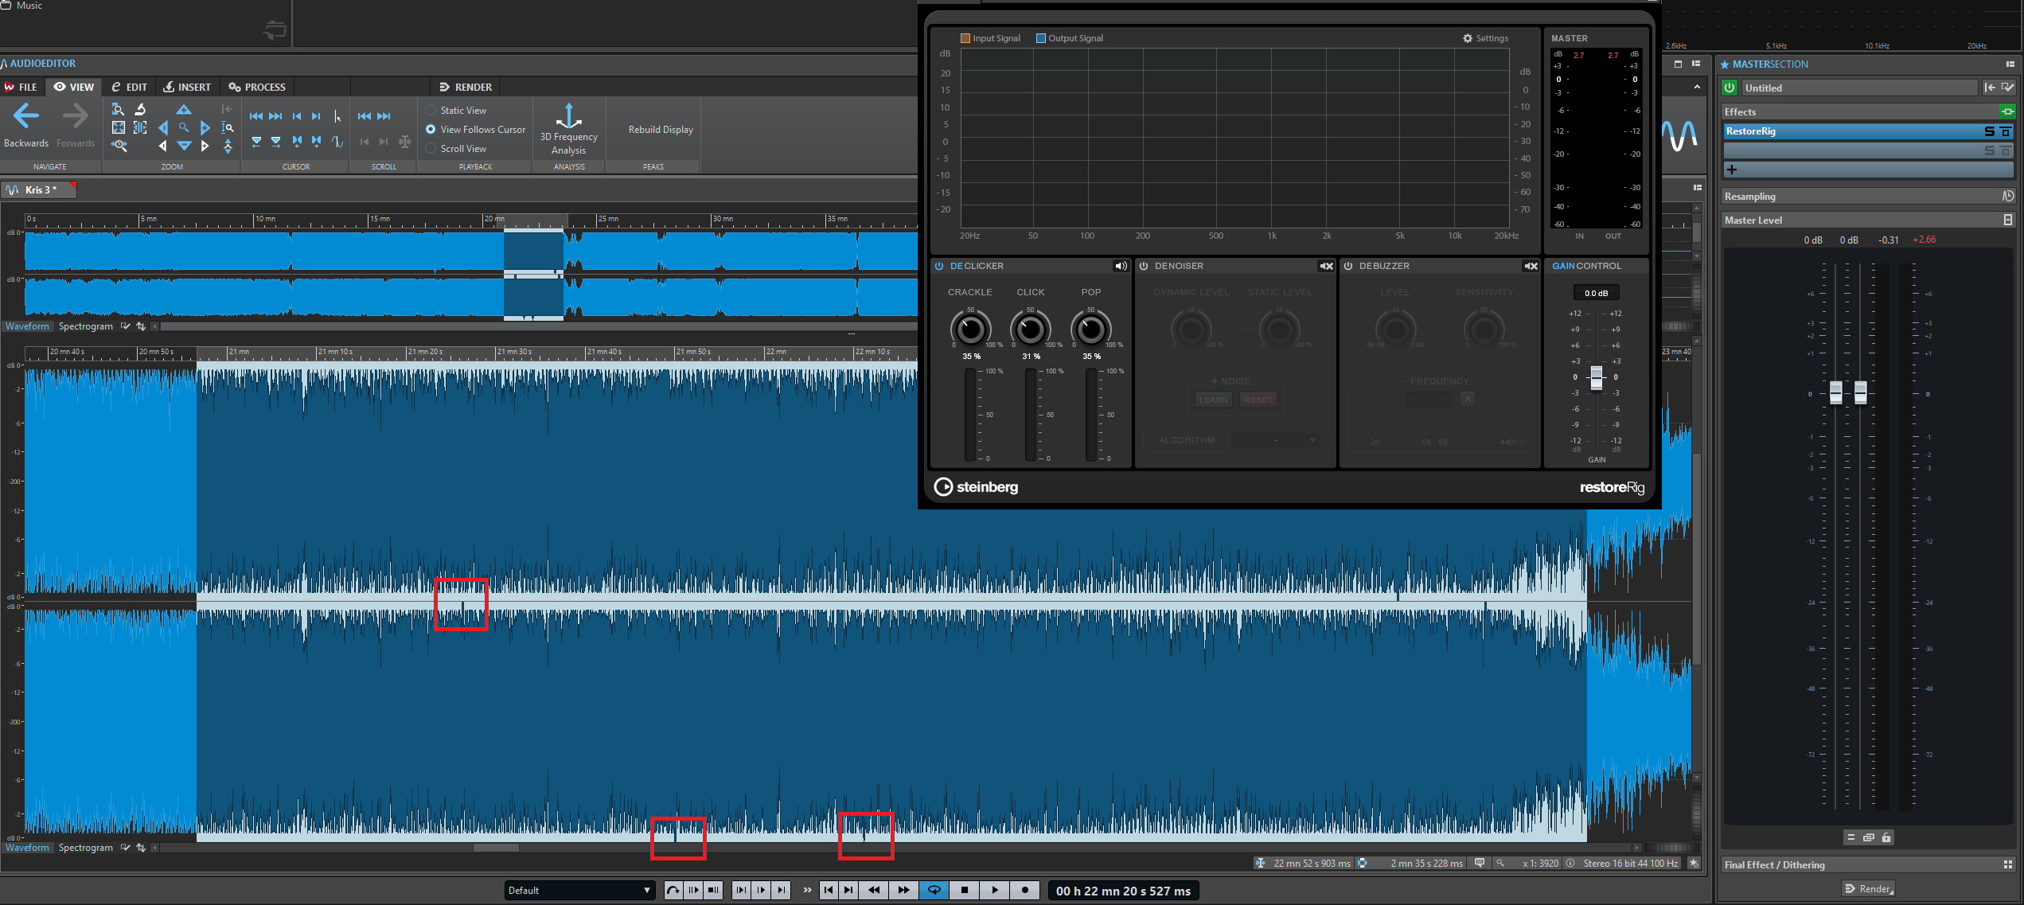Click the Denoiser listen speaker icon
Viewport: 2024px width, 905px height.
point(1326,266)
